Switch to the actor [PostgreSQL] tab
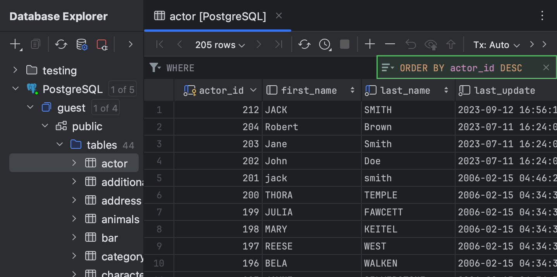557x277 pixels. pyautogui.click(x=212, y=16)
